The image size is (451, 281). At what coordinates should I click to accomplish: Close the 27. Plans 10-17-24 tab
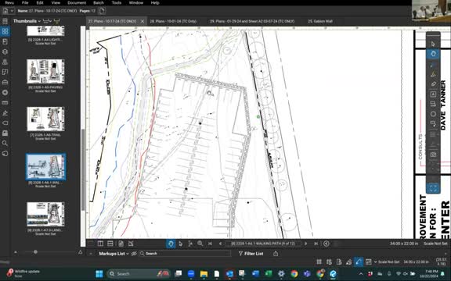[x=143, y=21]
